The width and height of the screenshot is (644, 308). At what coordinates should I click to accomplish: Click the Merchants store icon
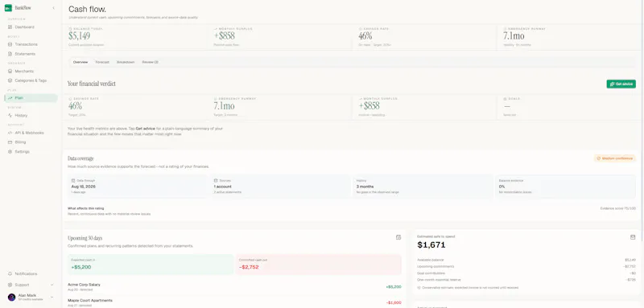(10, 71)
